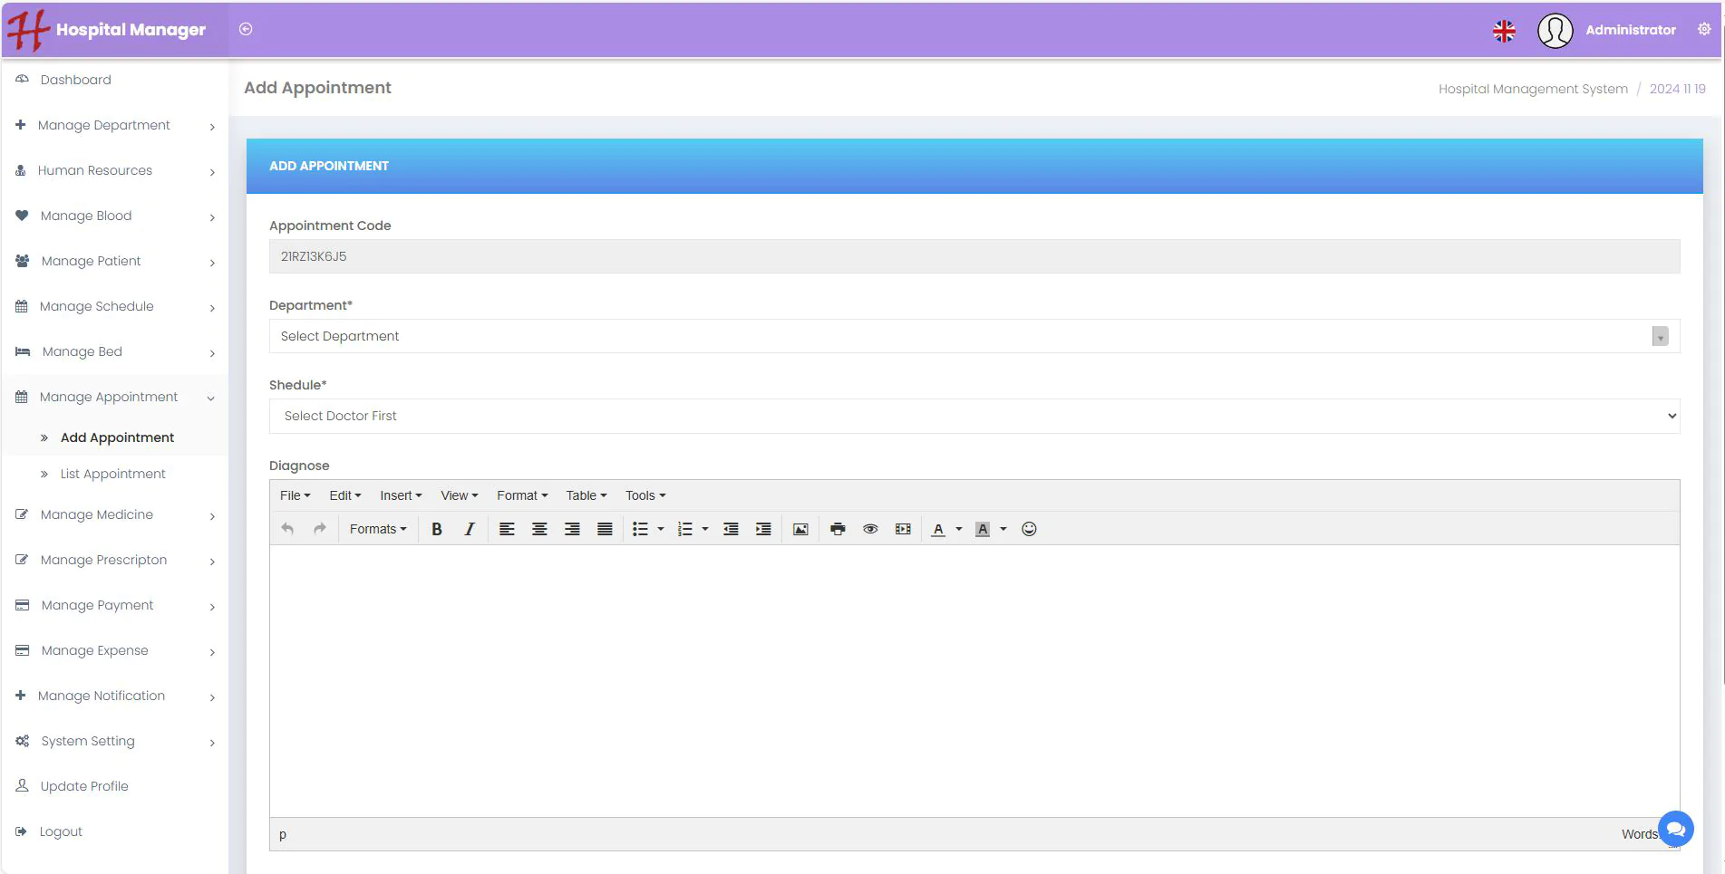Open the text color picker arrow

click(959, 529)
